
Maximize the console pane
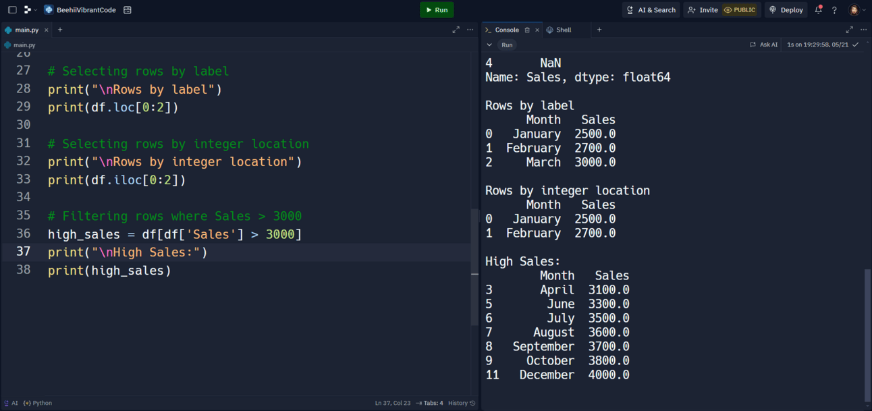[x=849, y=30]
